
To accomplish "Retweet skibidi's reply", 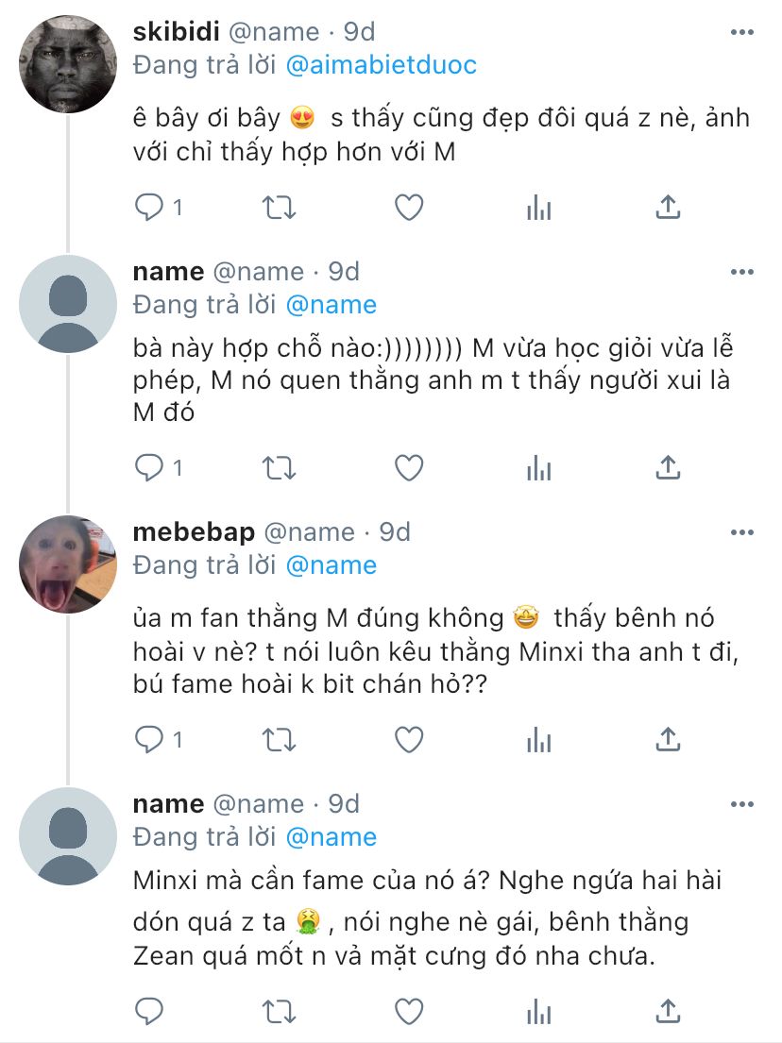I will coord(280,208).
